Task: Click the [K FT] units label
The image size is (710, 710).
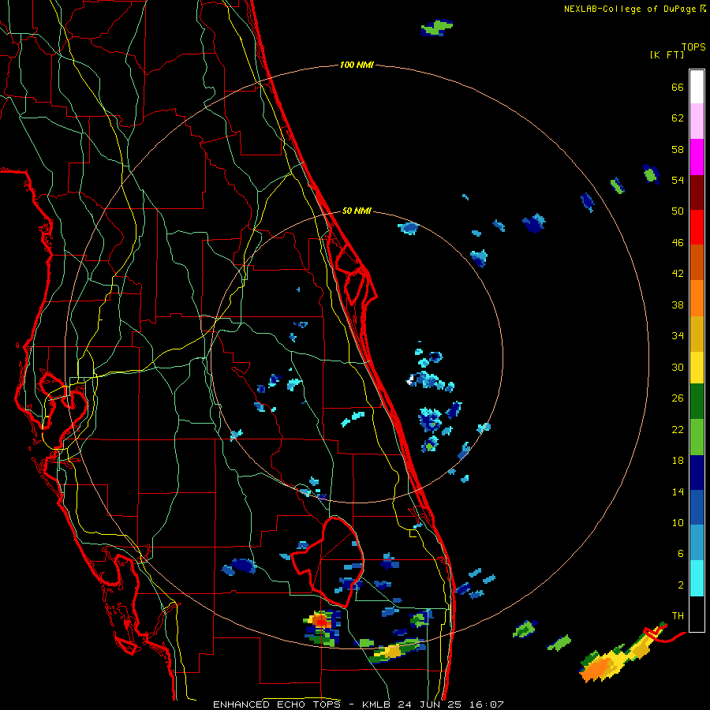Action: click(x=667, y=54)
